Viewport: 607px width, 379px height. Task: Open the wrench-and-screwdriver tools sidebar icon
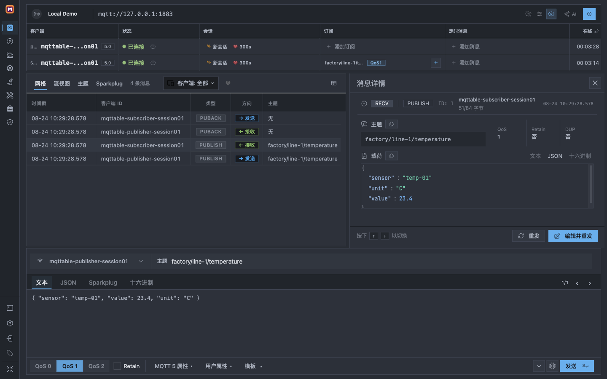10,95
